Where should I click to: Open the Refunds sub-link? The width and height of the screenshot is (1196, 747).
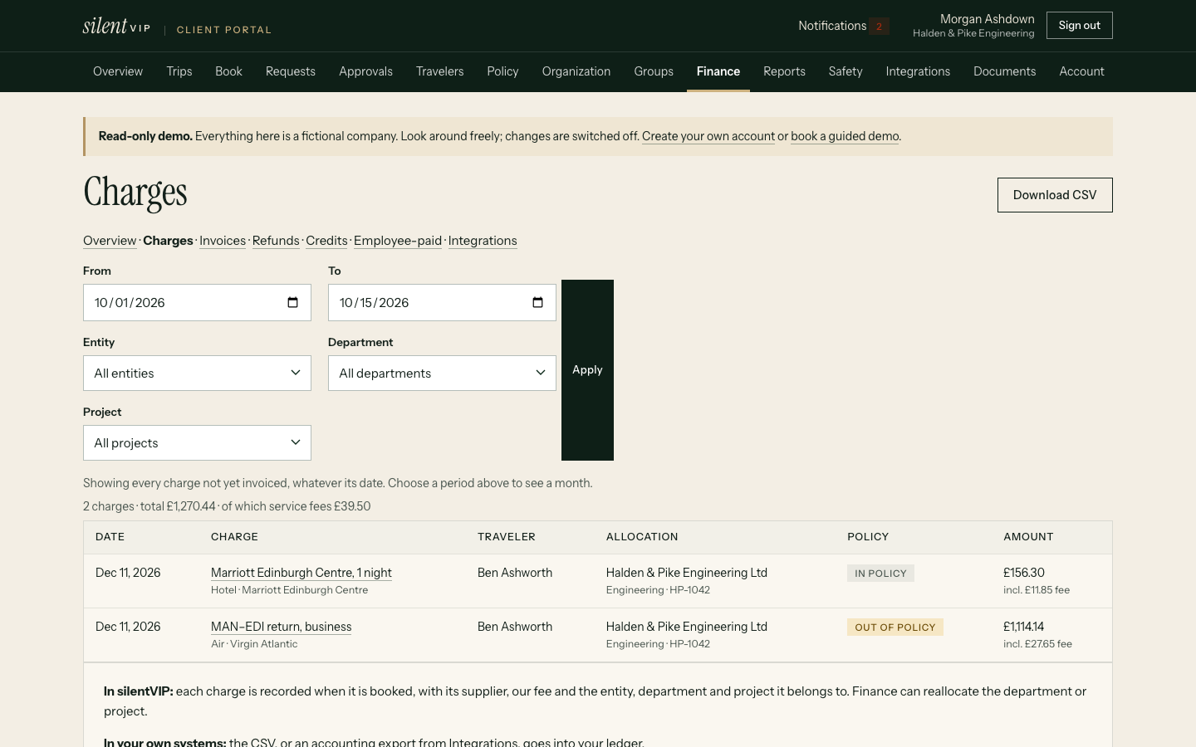tap(276, 241)
